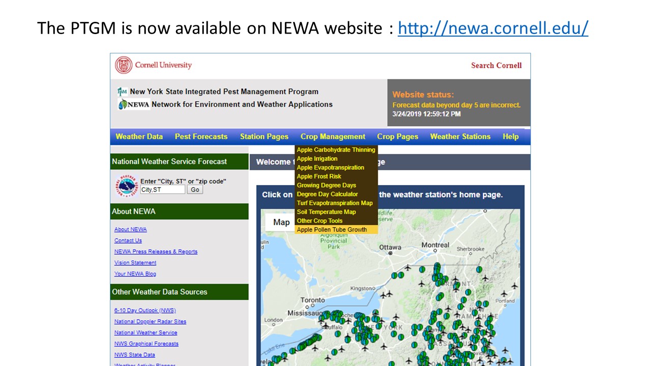
Task: Expand the Crop Management dropdown menu
Action: [x=333, y=136]
